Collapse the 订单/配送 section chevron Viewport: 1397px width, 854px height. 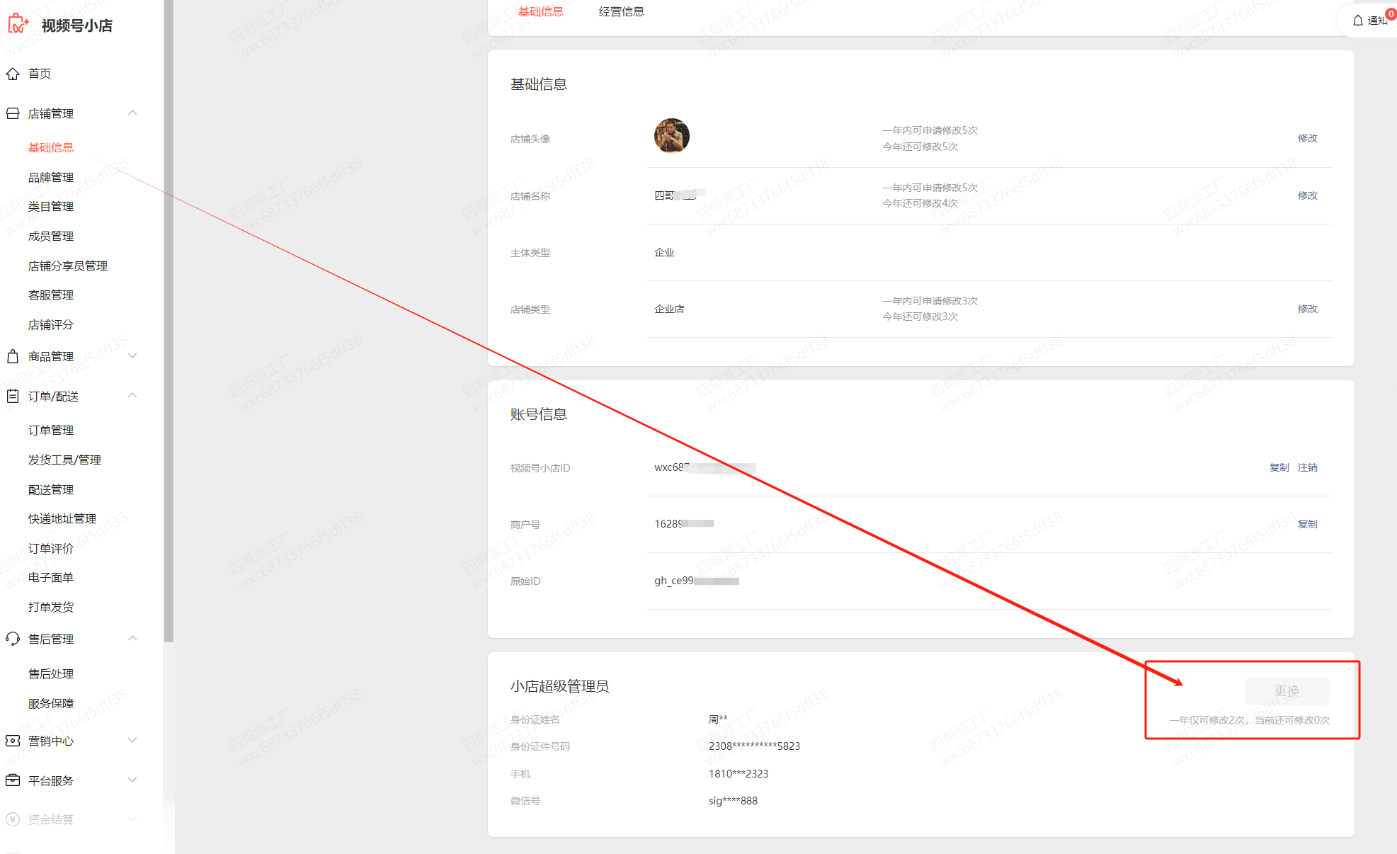pyautogui.click(x=132, y=396)
